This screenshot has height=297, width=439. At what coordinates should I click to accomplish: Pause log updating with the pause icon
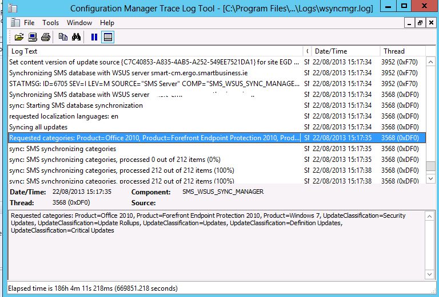point(94,37)
